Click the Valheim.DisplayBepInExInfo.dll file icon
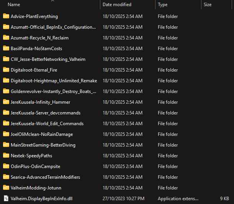234x204 pixels. (x=6, y=199)
